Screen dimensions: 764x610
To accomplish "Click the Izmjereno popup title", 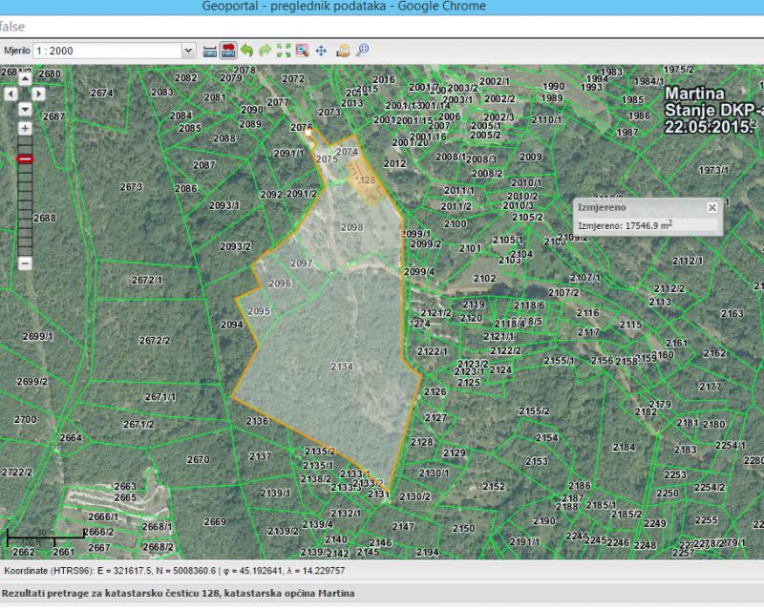I will (x=602, y=207).
